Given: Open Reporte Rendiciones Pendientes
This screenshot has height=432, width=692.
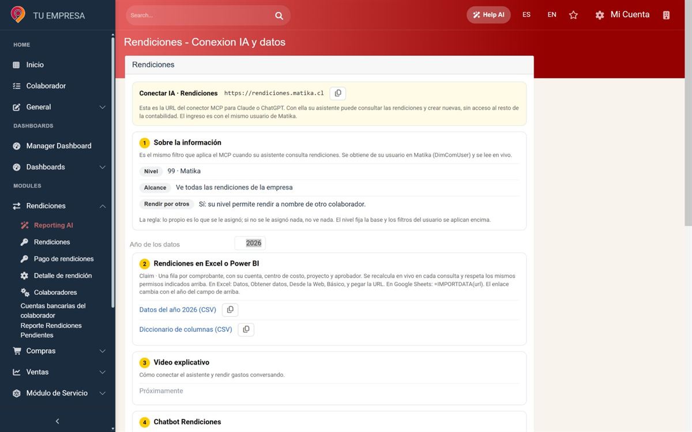Looking at the screenshot, I should [51, 330].
